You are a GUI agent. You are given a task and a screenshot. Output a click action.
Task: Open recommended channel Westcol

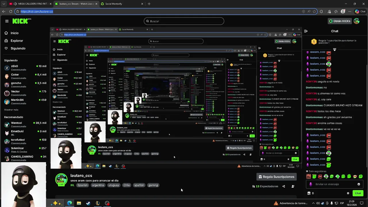tap(25, 124)
